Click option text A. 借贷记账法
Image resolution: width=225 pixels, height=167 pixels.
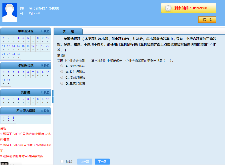75,66
